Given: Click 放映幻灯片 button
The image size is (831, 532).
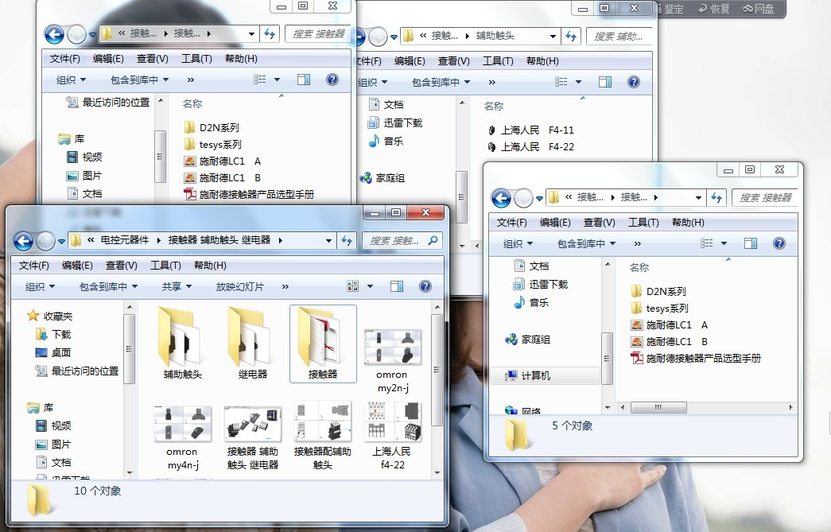Looking at the screenshot, I should (239, 286).
